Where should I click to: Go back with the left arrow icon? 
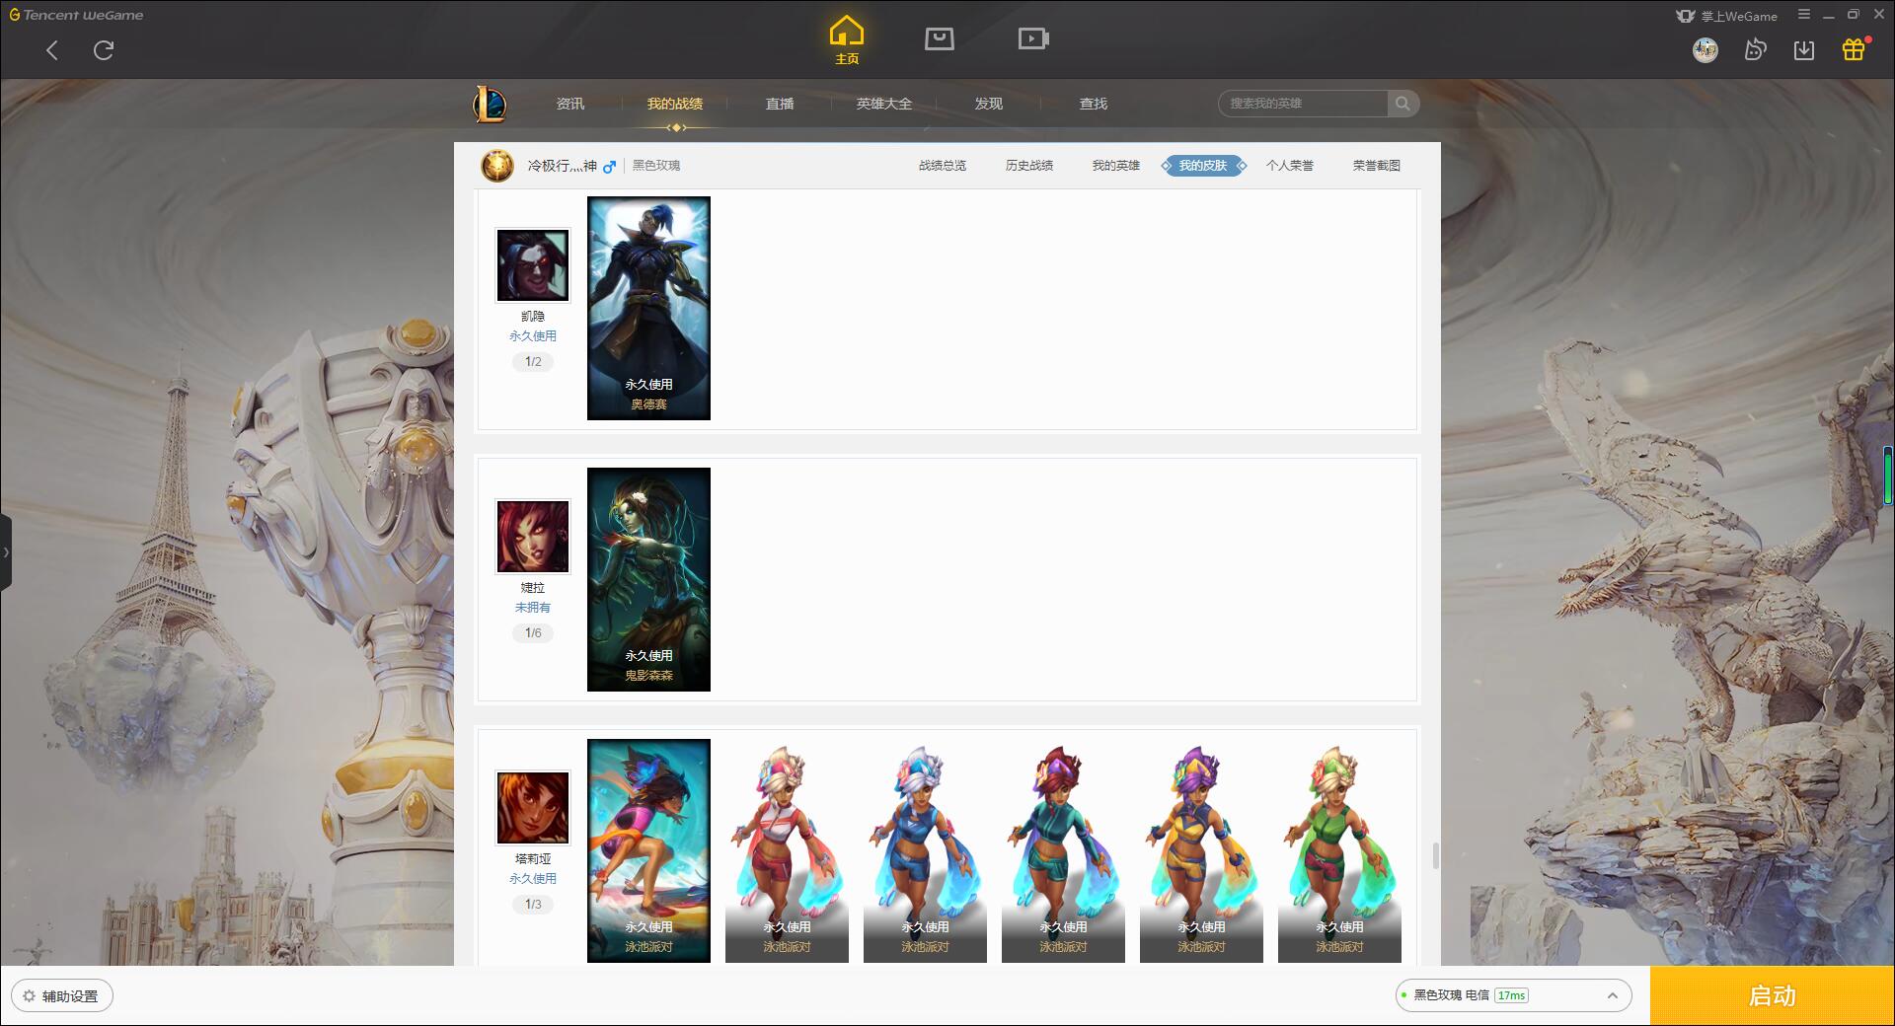(x=52, y=50)
